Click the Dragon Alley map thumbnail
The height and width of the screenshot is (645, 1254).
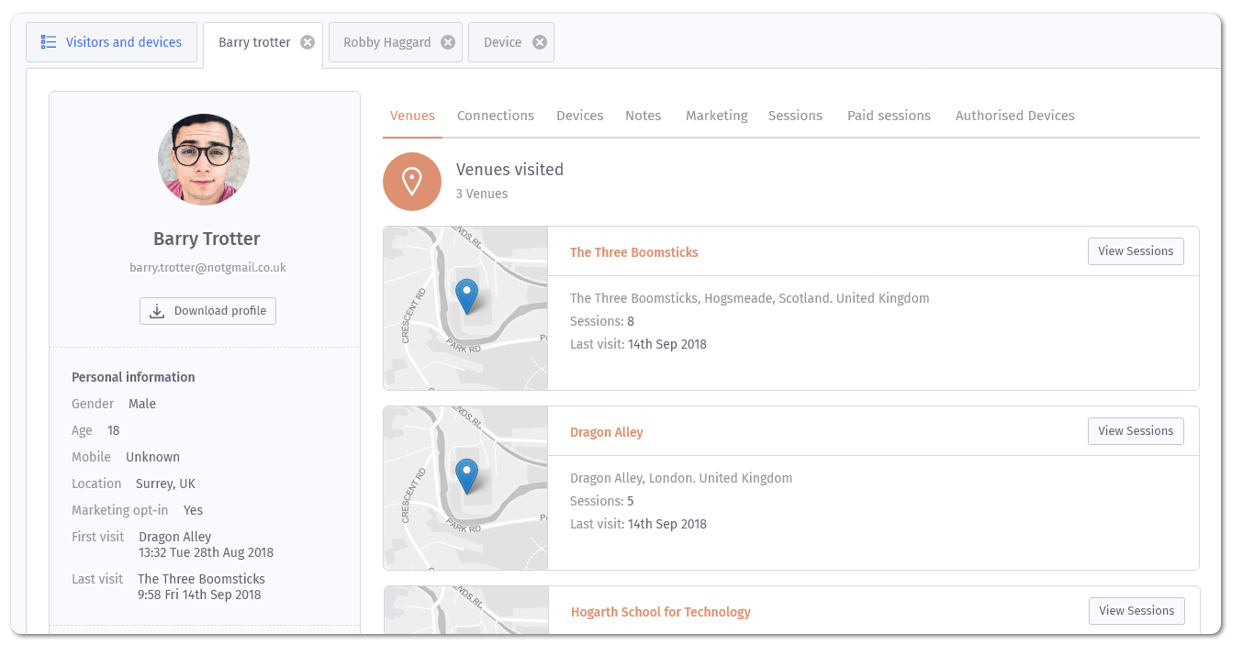tap(465, 487)
